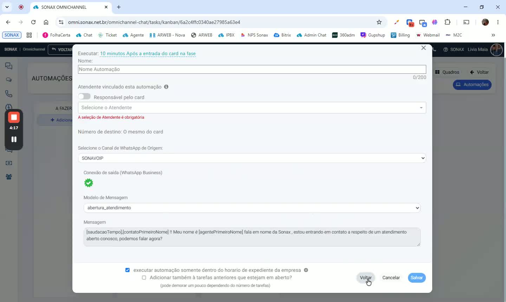Go to the browser home page
The width and height of the screenshot is (506, 302).
click(x=46, y=22)
